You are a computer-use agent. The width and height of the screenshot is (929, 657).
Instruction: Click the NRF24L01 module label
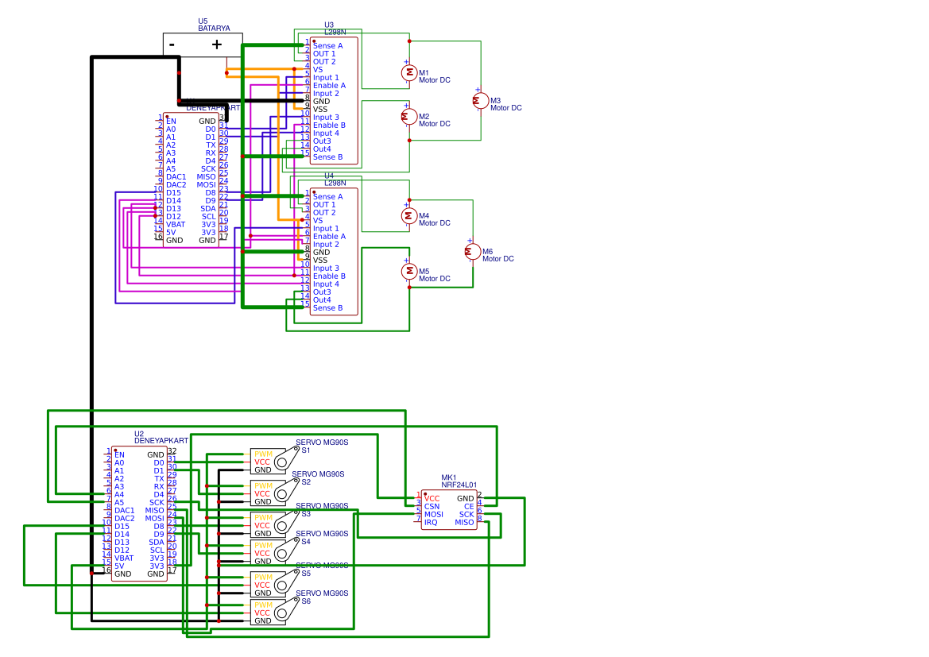point(459,485)
